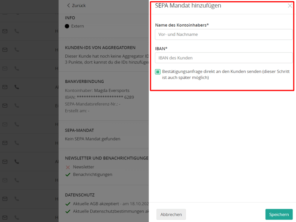Screen dimensions: 296x222
Task: Click the 'Extern' label under INFO
Action: tap(77, 26)
